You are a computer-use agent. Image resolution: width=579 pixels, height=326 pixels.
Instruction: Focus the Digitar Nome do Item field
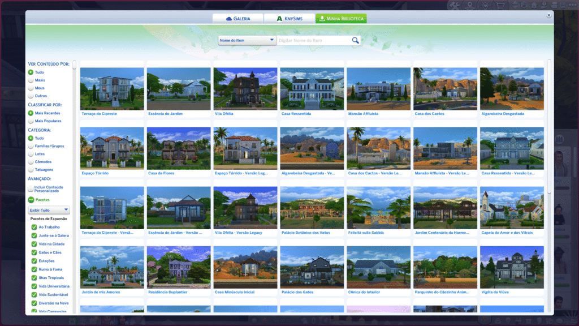pos(314,40)
